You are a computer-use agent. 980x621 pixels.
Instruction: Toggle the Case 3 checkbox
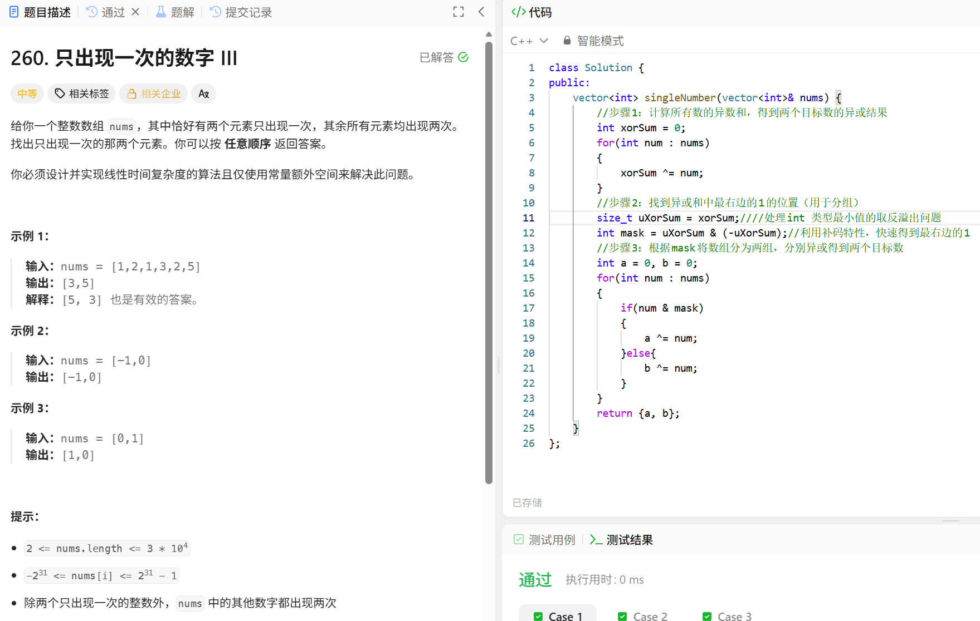(707, 616)
